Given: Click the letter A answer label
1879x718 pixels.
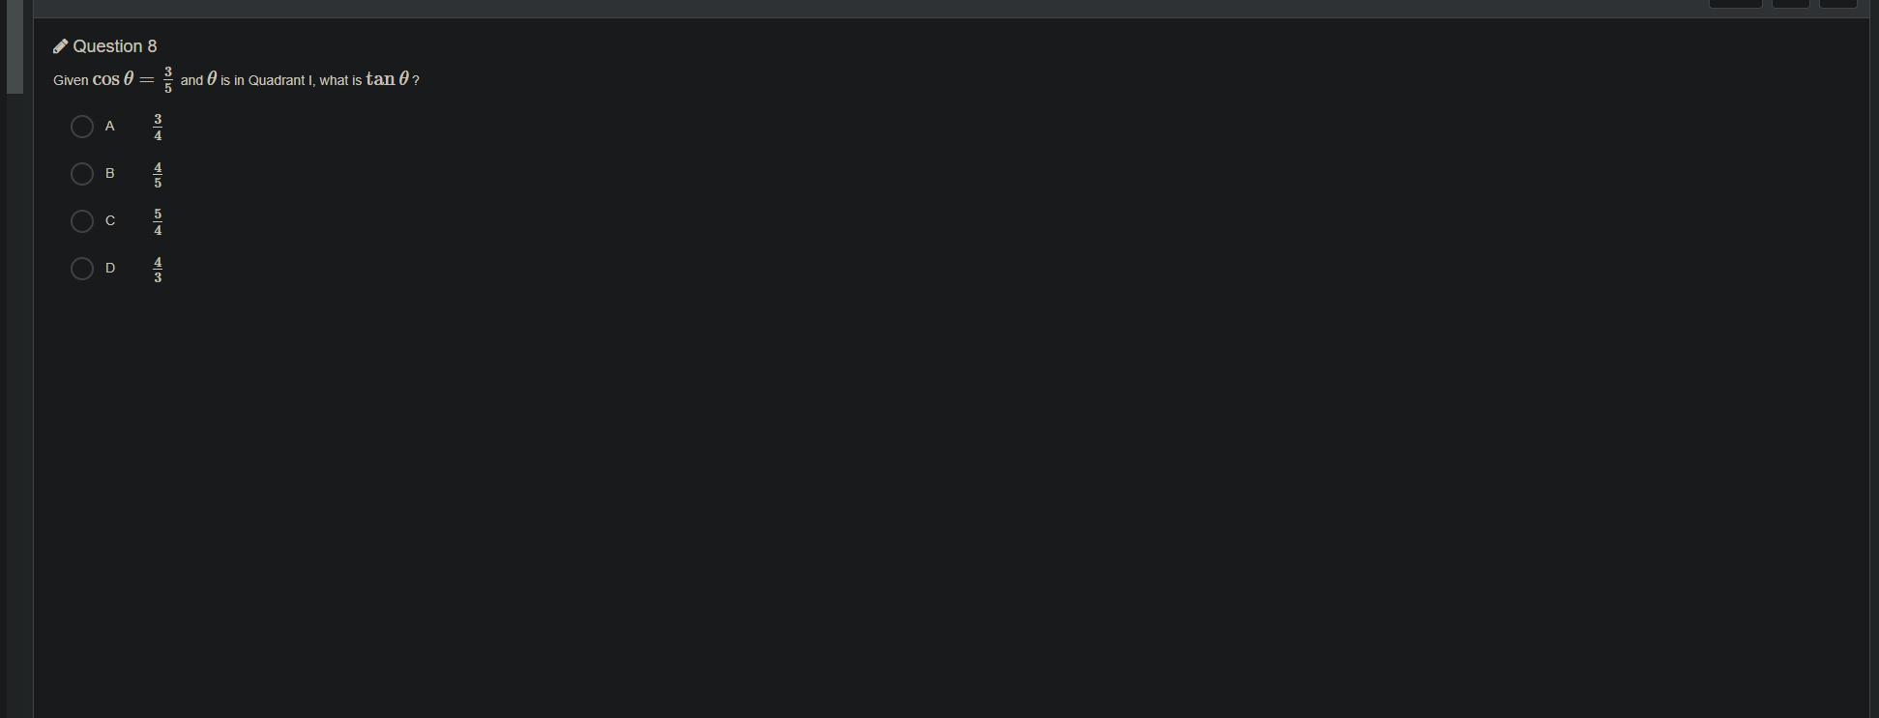Looking at the screenshot, I should coord(110,127).
